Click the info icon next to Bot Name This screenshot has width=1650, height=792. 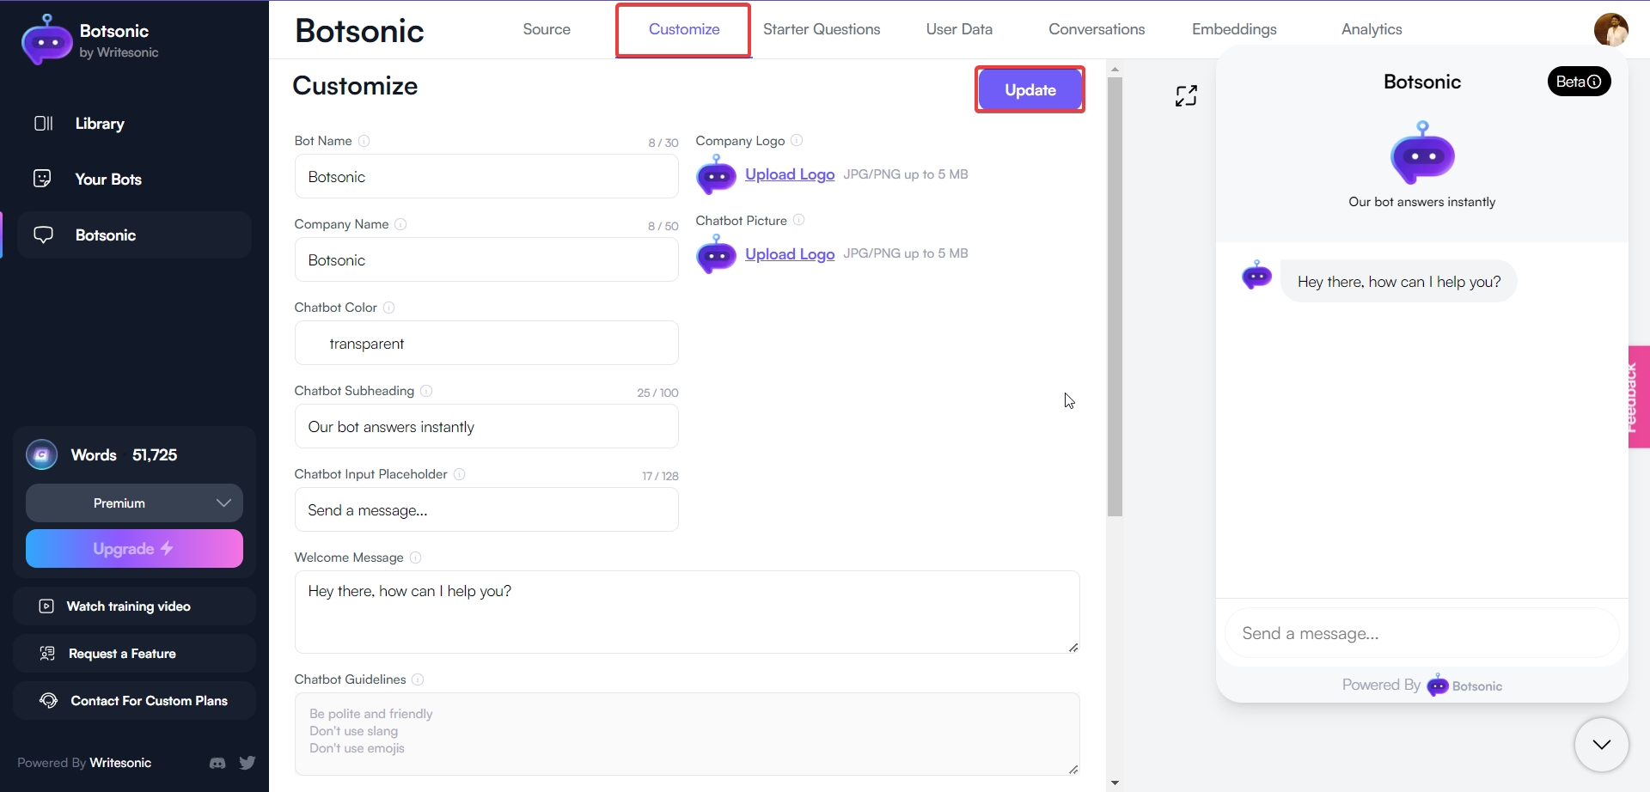(x=364, y=141)
